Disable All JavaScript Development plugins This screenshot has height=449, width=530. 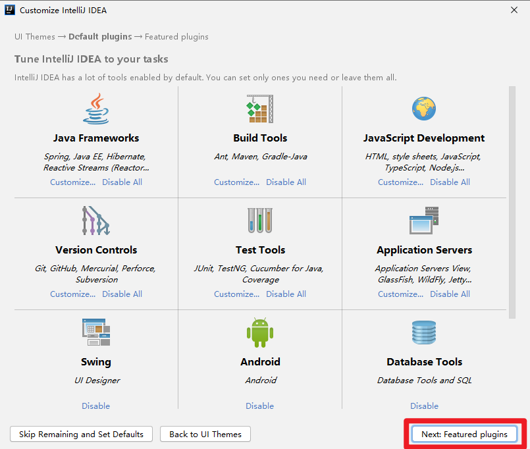tap(450, 182)
